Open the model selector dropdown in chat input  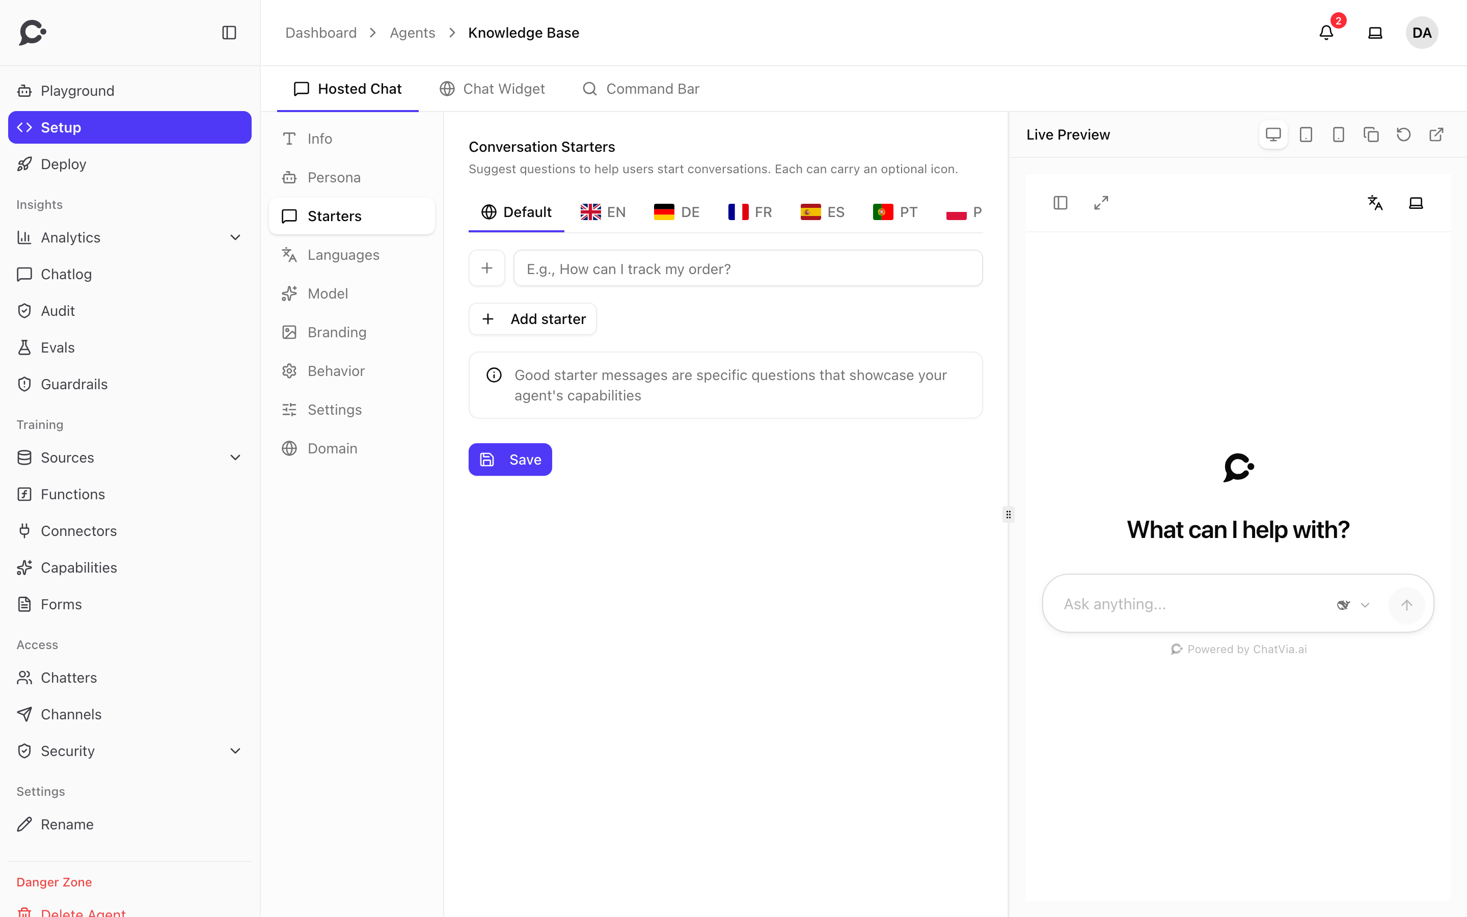[1353, 605]
